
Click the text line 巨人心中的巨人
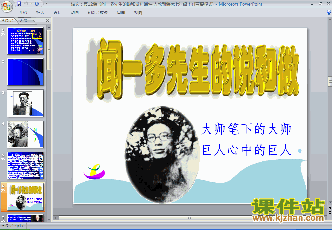coord(247,150)
